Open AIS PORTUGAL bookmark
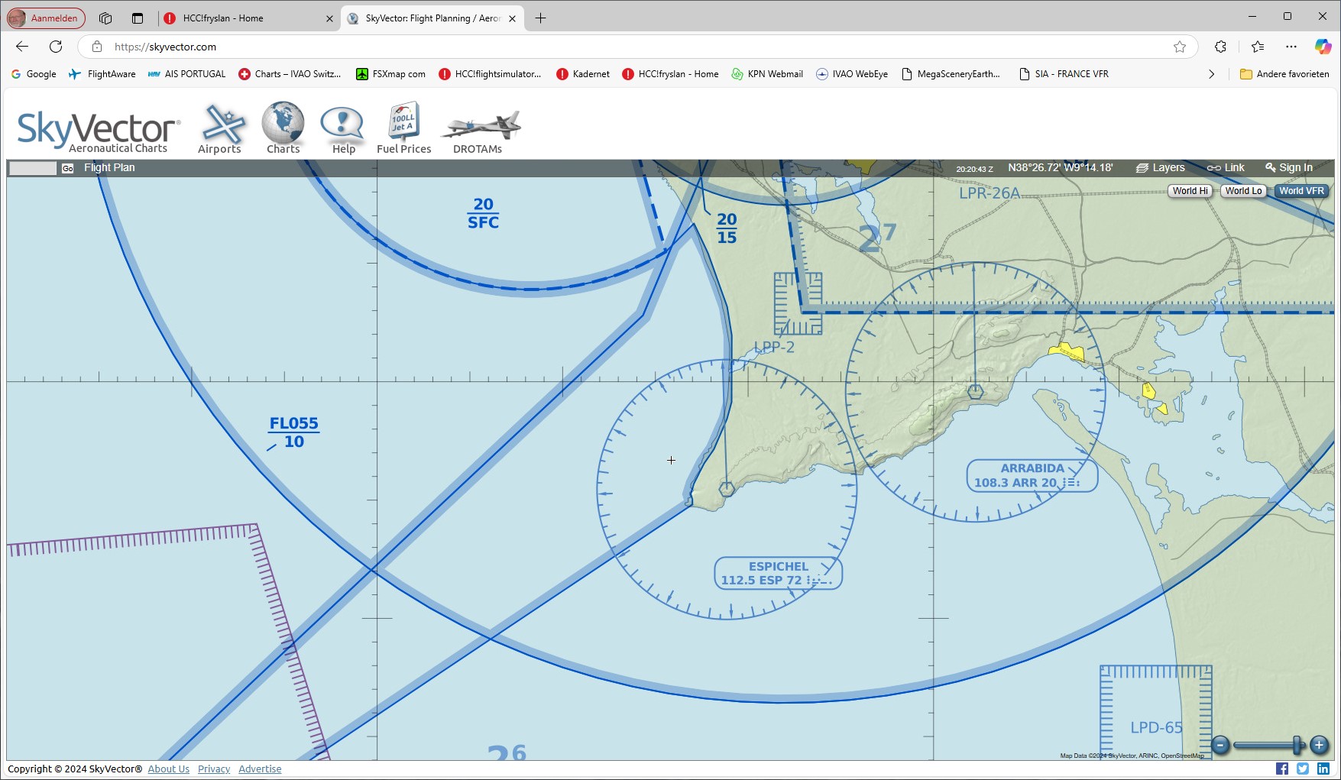 [x=187, y=74]
